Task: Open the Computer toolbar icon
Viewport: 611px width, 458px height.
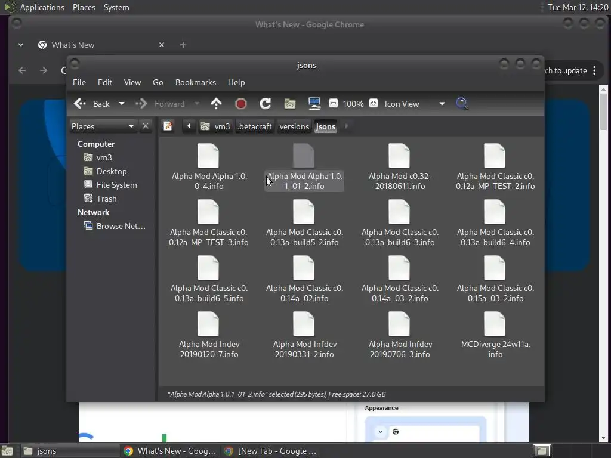Action: pos(314,104)
